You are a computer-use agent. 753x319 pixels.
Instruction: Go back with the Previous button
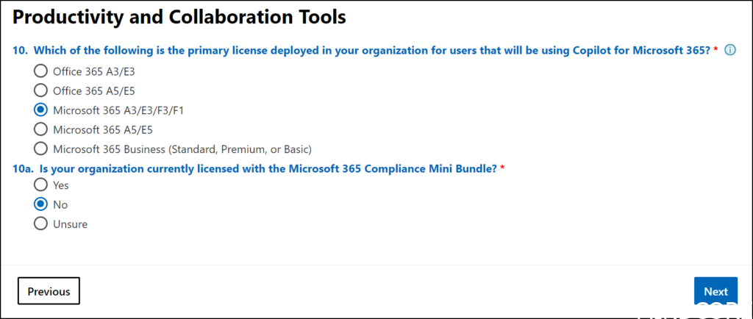click(49, 291)
